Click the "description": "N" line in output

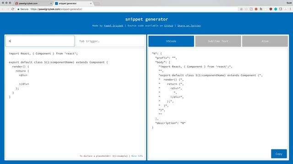pyautogui.click(x=170, y=123)
